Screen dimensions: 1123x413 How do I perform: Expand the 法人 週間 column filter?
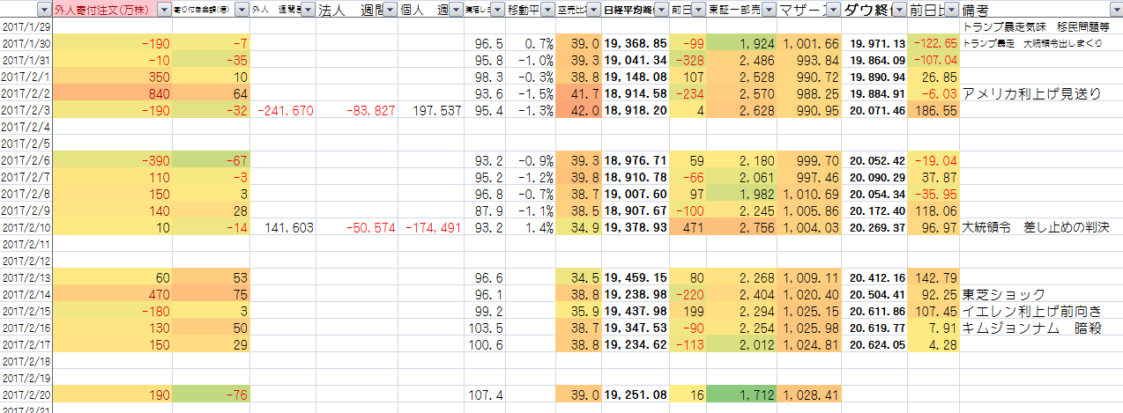point(389,10)
